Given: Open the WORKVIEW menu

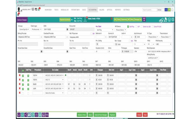Looking at the screenshot, I should click(x=48, y=10).
